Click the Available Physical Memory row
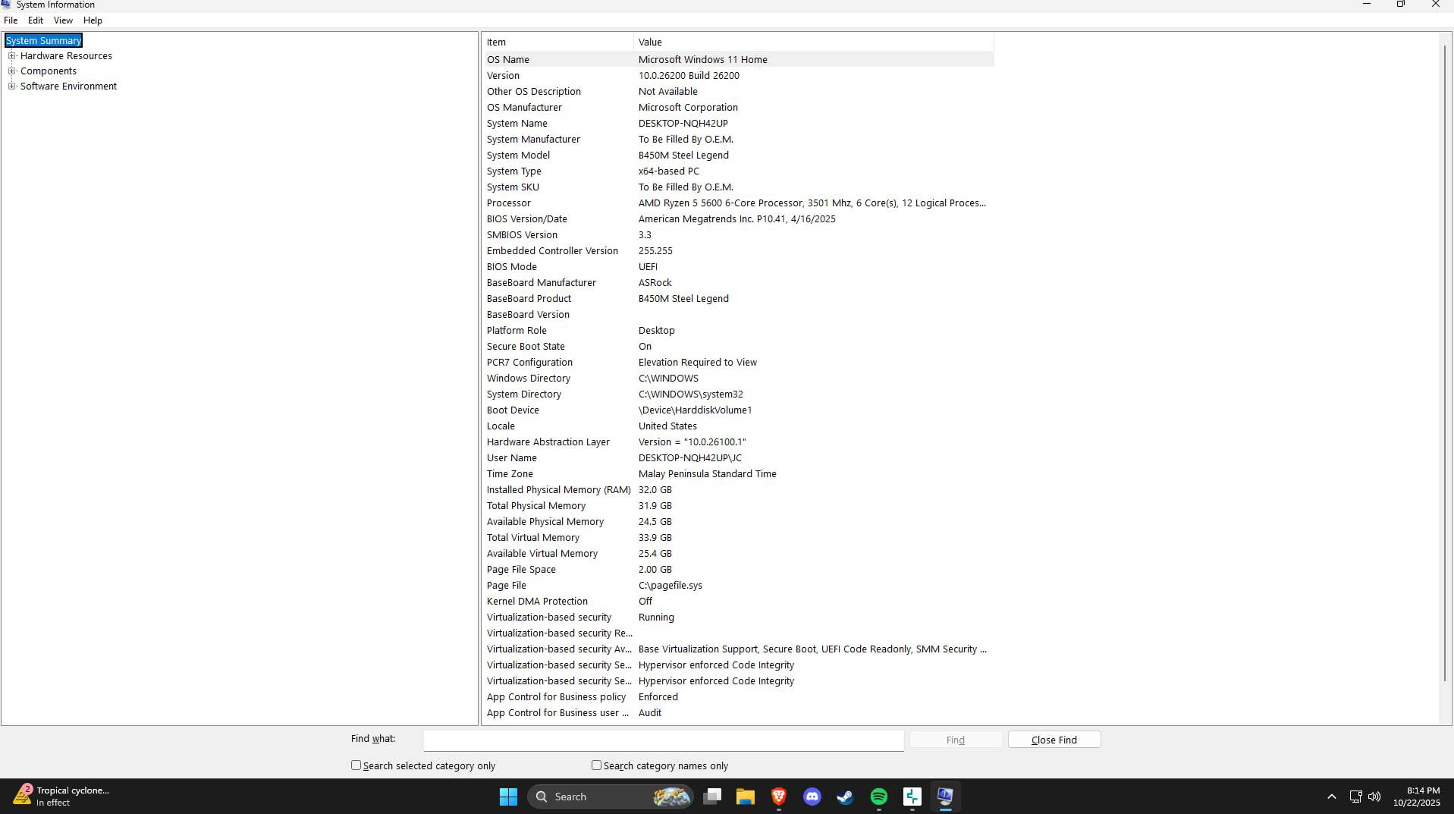This screenshot has height=814, width=1454. (738, 522)
